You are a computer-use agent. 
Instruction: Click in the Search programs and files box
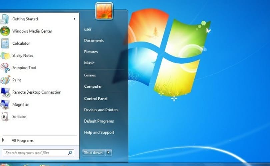pyautogui.click(x=38, y=153)
